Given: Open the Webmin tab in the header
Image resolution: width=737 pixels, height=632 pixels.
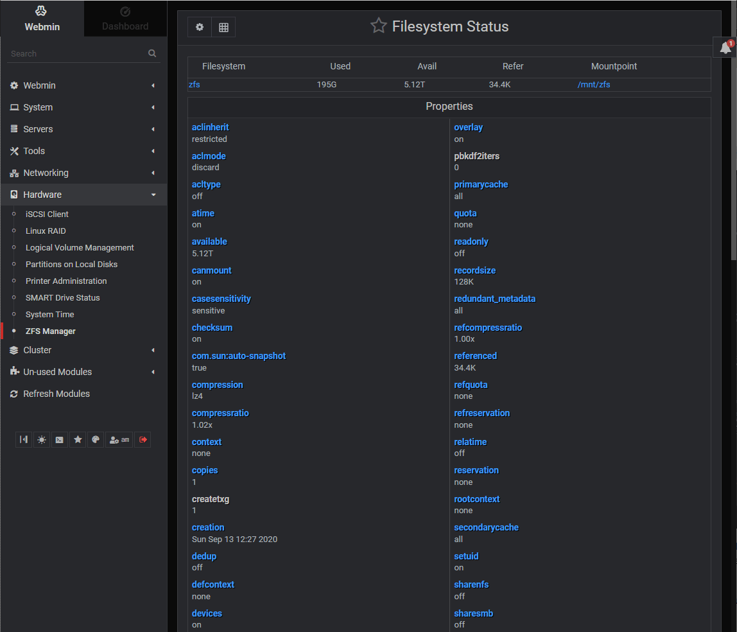Looking at the screenshot, I should point(42,19).
